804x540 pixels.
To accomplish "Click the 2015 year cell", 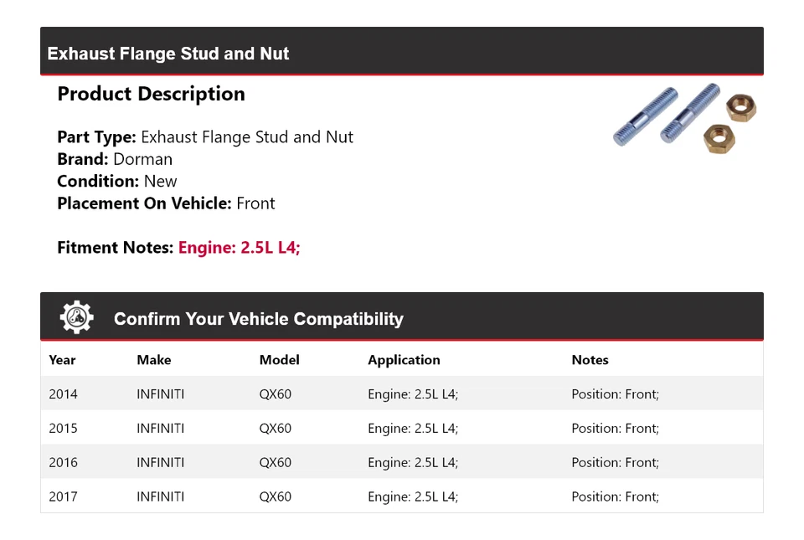I will point(63,429).
